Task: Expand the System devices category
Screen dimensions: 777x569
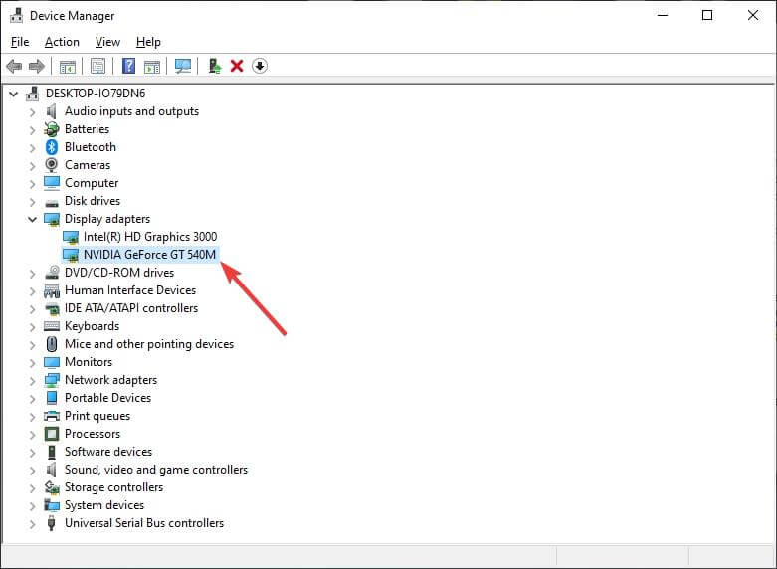Action: (33, 505)
